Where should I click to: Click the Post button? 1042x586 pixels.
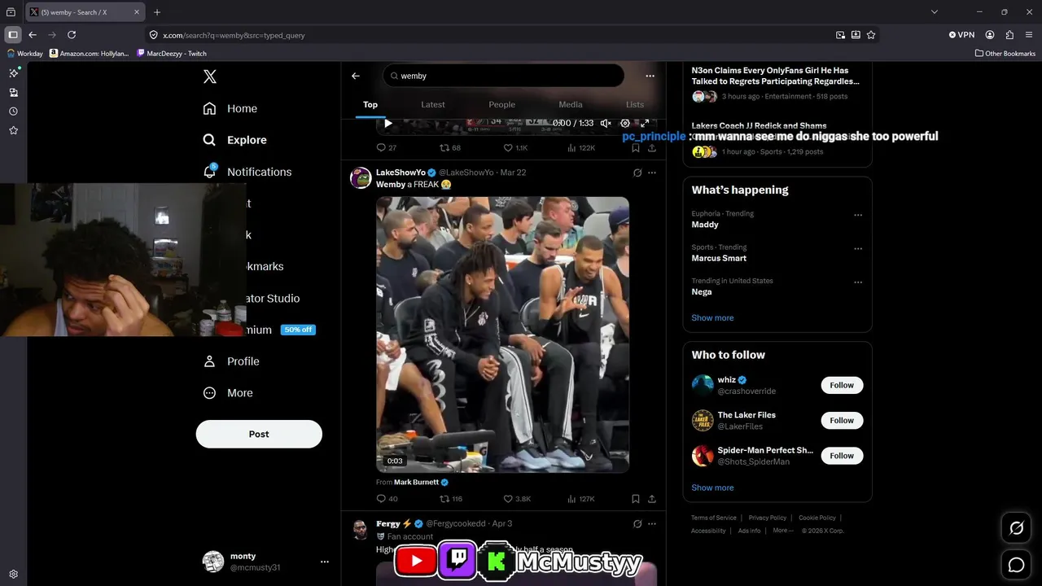(259, 434)
